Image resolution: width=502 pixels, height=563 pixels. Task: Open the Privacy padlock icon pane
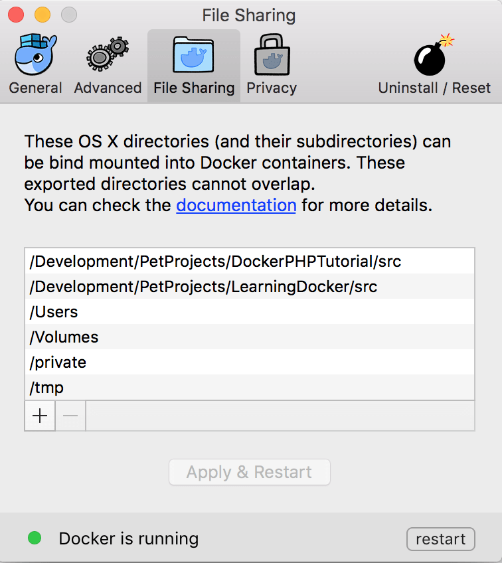pos(272,54)
